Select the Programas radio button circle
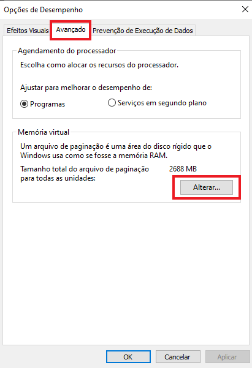The image size is (252, 368). click(24, 103)
